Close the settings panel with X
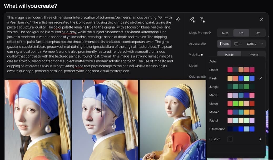Image resolution: width=273 pixels, height=160 pixels. click(261, 19)
